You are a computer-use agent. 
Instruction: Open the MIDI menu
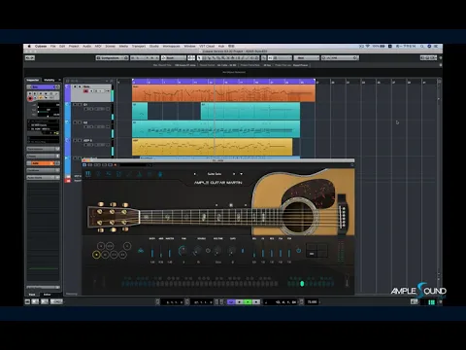click(x=98, y=47)
